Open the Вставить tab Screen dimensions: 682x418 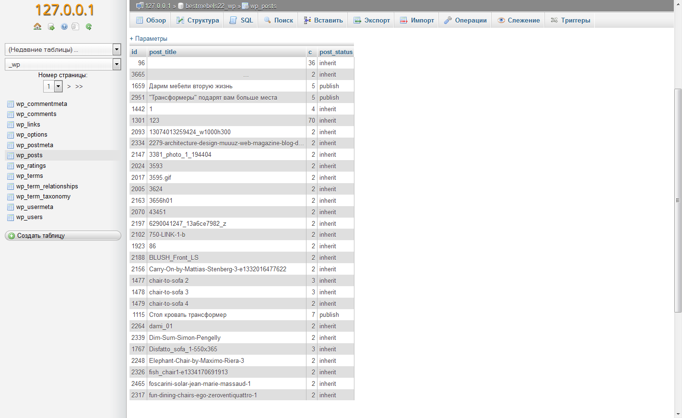click(323, 20)
